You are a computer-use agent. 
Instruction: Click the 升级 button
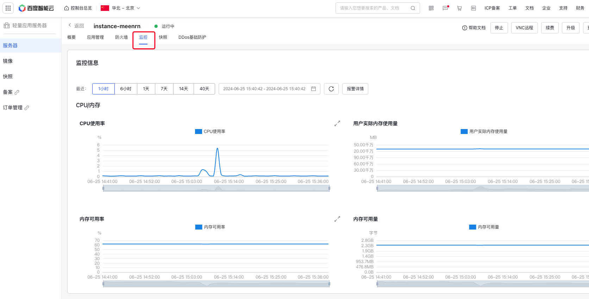[x=571, y=28]
